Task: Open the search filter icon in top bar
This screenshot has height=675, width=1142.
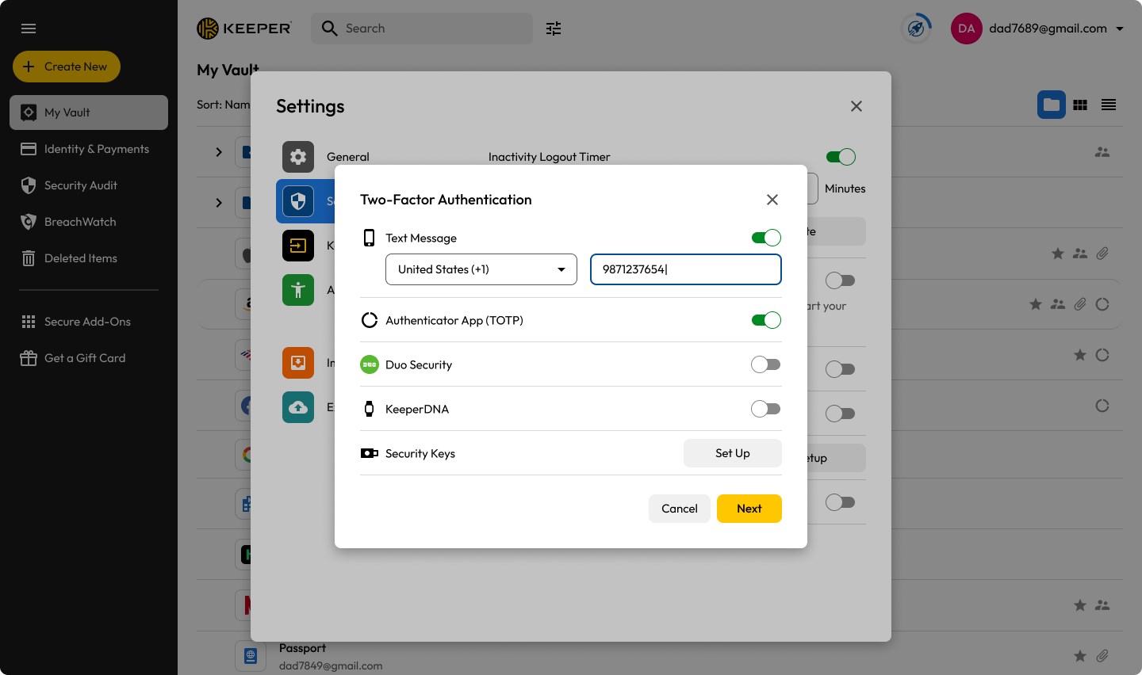Action: 553,29
